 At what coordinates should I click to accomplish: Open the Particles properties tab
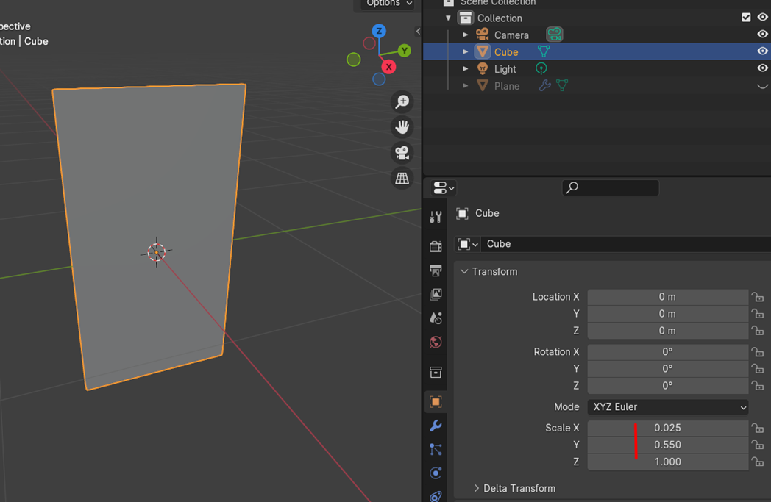click(x=436, y=449)
